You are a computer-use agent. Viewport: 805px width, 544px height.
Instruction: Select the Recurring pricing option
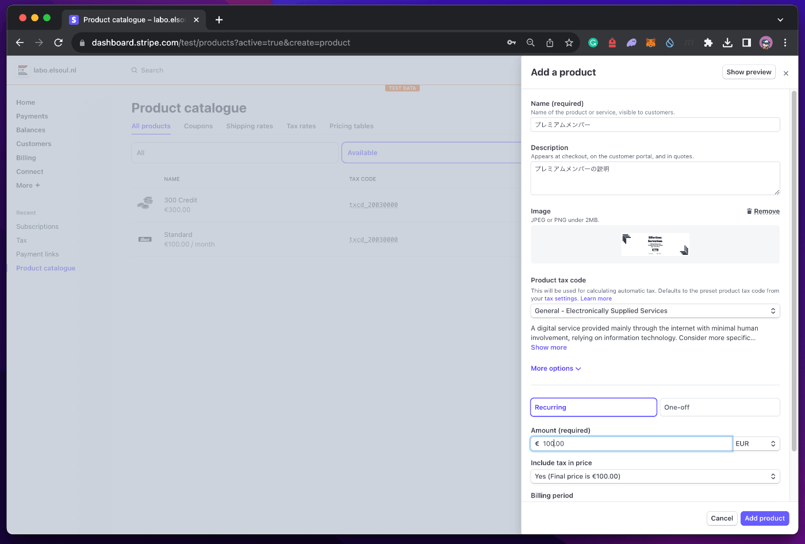pos(593,407)
